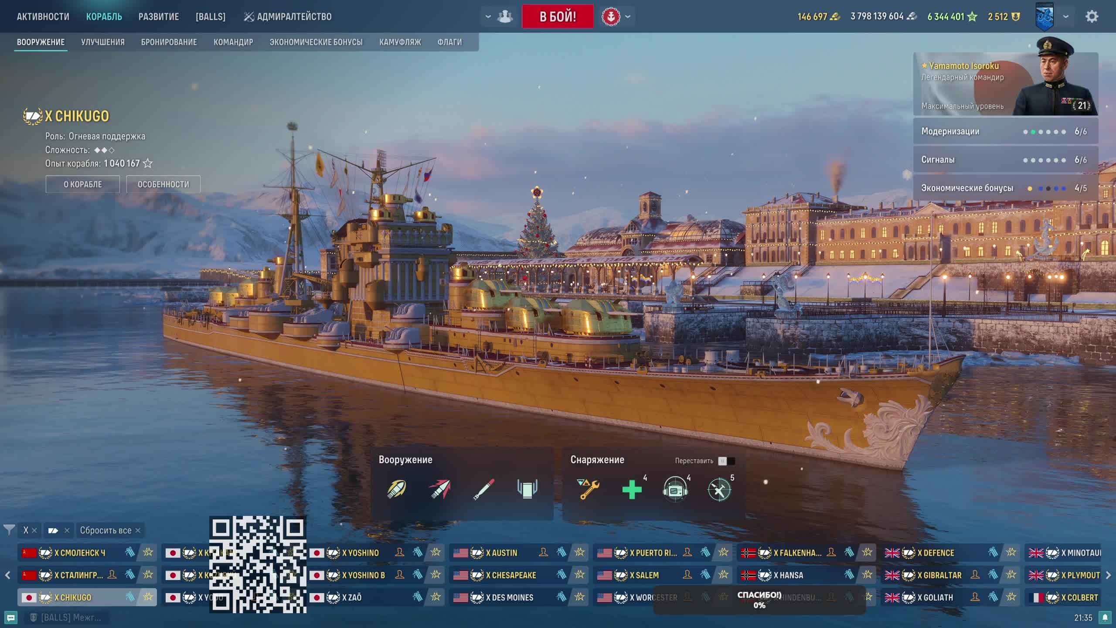Click the О КОРАБЛЕ button
Viewport: 1116px width, 628px height.
83,184
